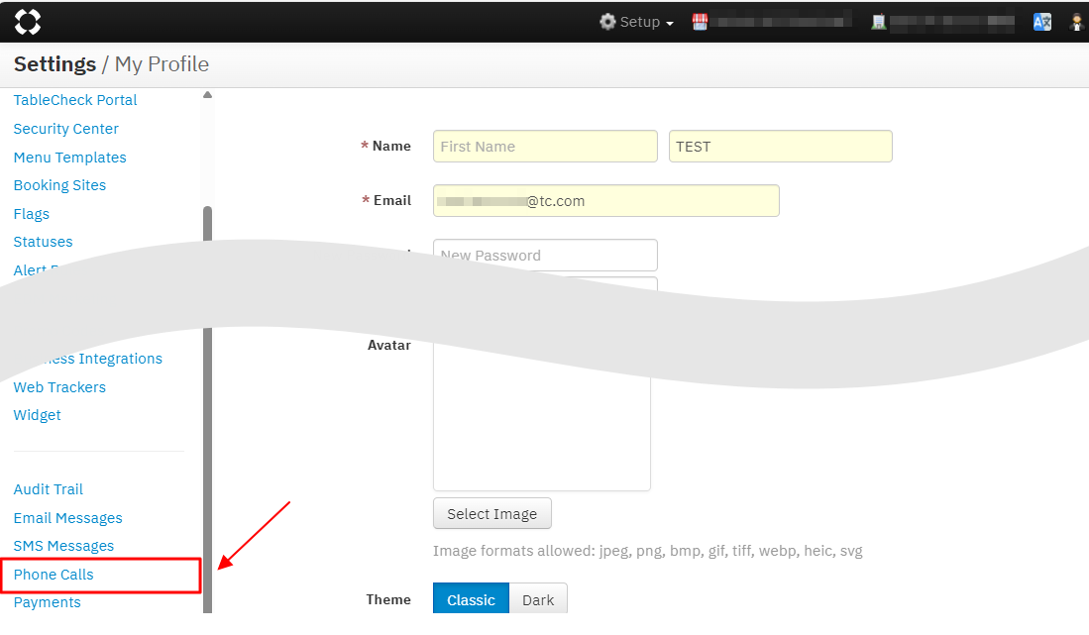This screenshot has width=1089, height=635.
Task: Select the Classic theme
Action: 471,599
